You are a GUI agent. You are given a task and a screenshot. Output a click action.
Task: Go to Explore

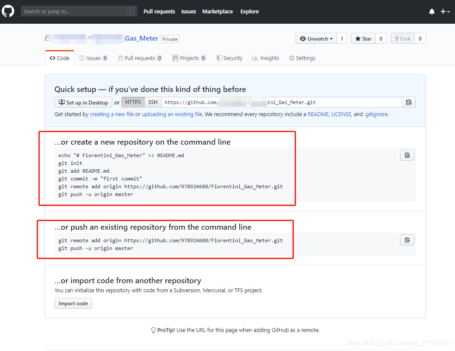(249, 12)
